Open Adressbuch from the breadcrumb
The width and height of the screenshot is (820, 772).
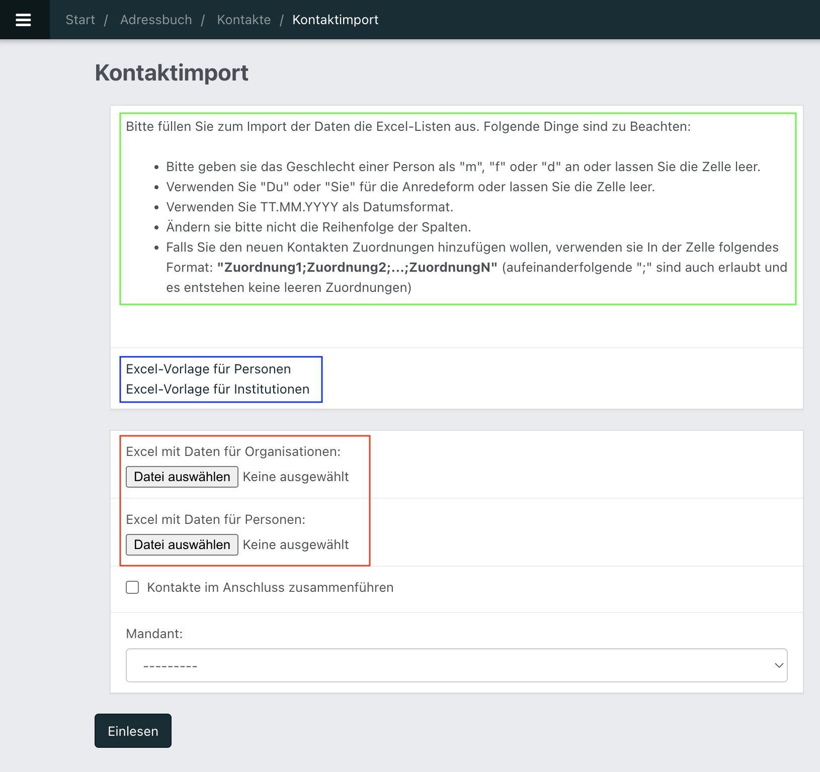(x=156, y=20)
